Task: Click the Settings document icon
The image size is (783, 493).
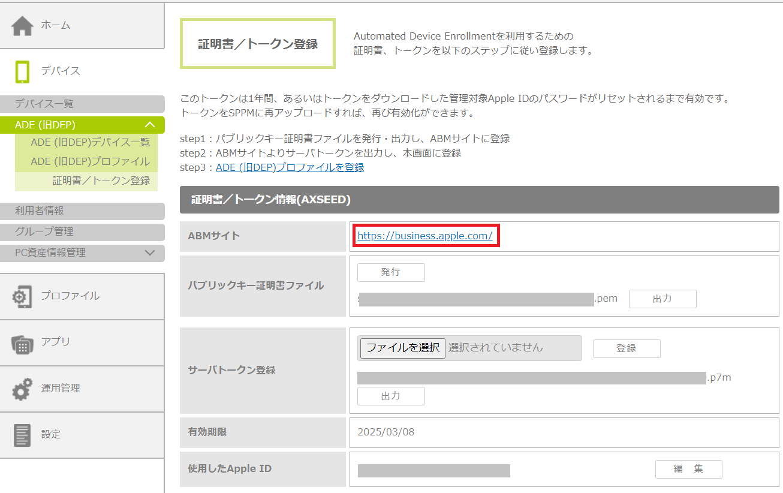Action: [x=23, y=435]
